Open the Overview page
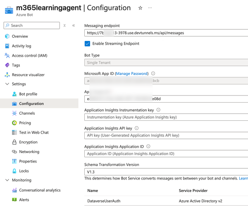Viewport: 248px width, 206px height. click(20, 36)
